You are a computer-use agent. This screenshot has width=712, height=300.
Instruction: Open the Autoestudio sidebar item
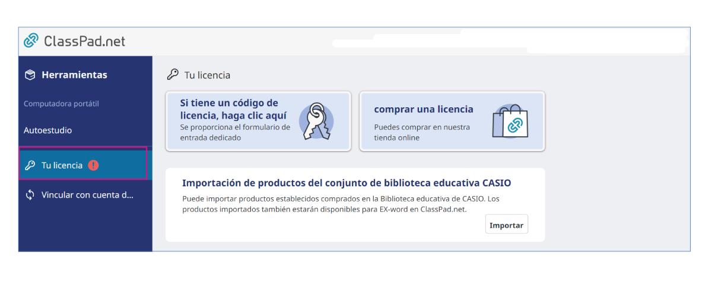pos(47,130)
